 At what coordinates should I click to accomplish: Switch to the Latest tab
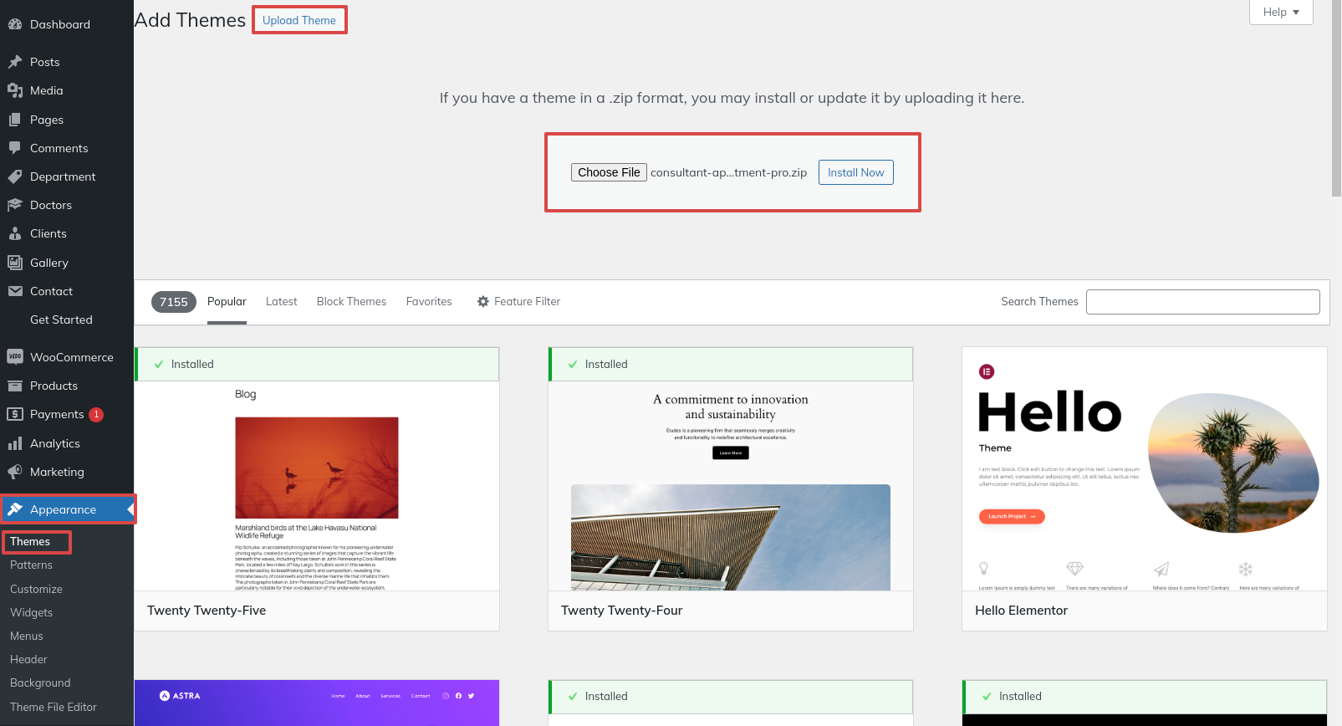[281, 301]
